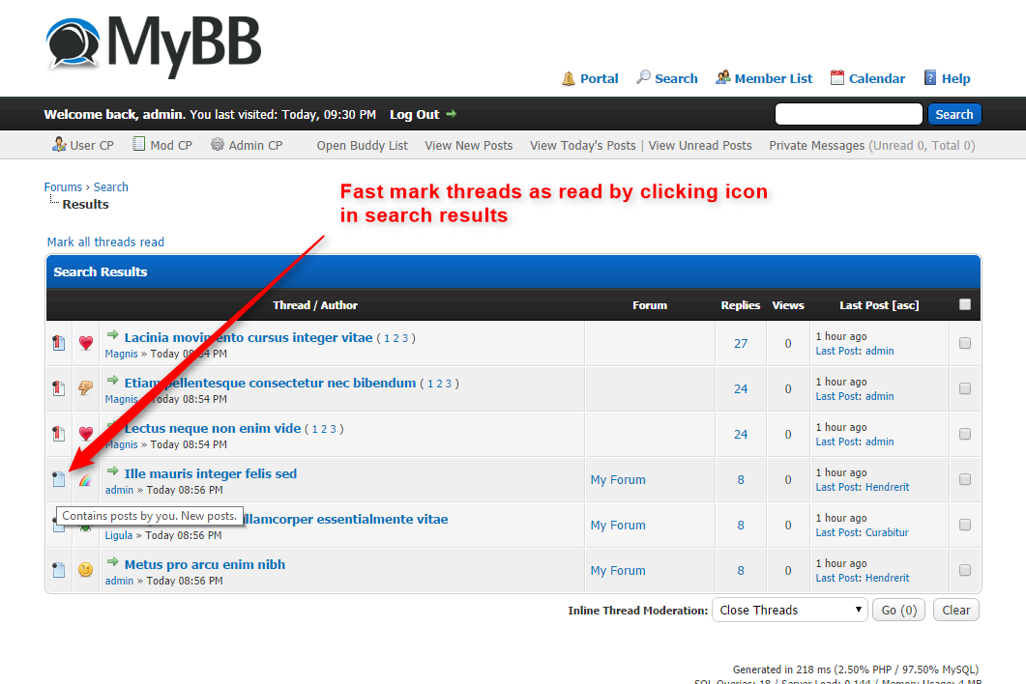Go to the Member List

point(763,78)
